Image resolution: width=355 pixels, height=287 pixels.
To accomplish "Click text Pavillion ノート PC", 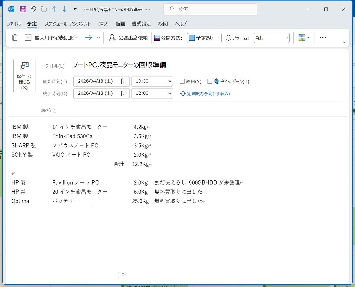I will (x=76, y=183).
